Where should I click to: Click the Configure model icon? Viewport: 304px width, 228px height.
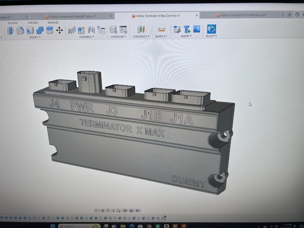coord(113,29)
